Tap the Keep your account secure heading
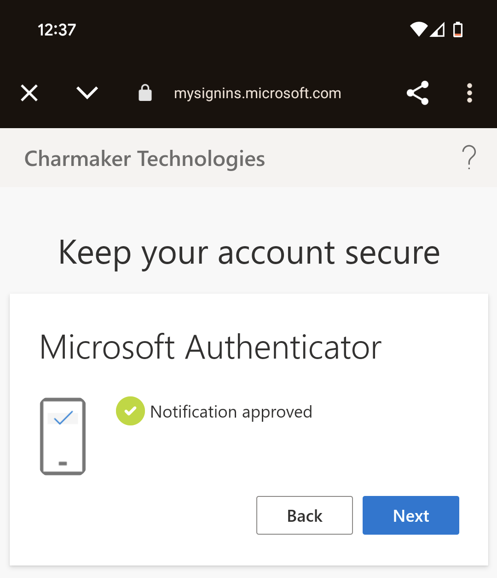Image resolution: width=497 pixels, height=578 pixels. point(249,254)
